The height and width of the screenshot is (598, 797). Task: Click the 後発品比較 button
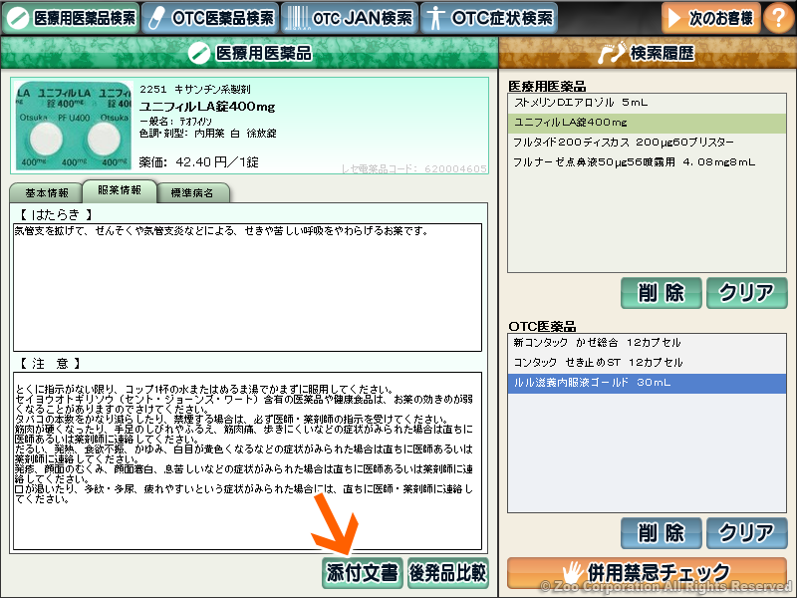tap(448, 573)
